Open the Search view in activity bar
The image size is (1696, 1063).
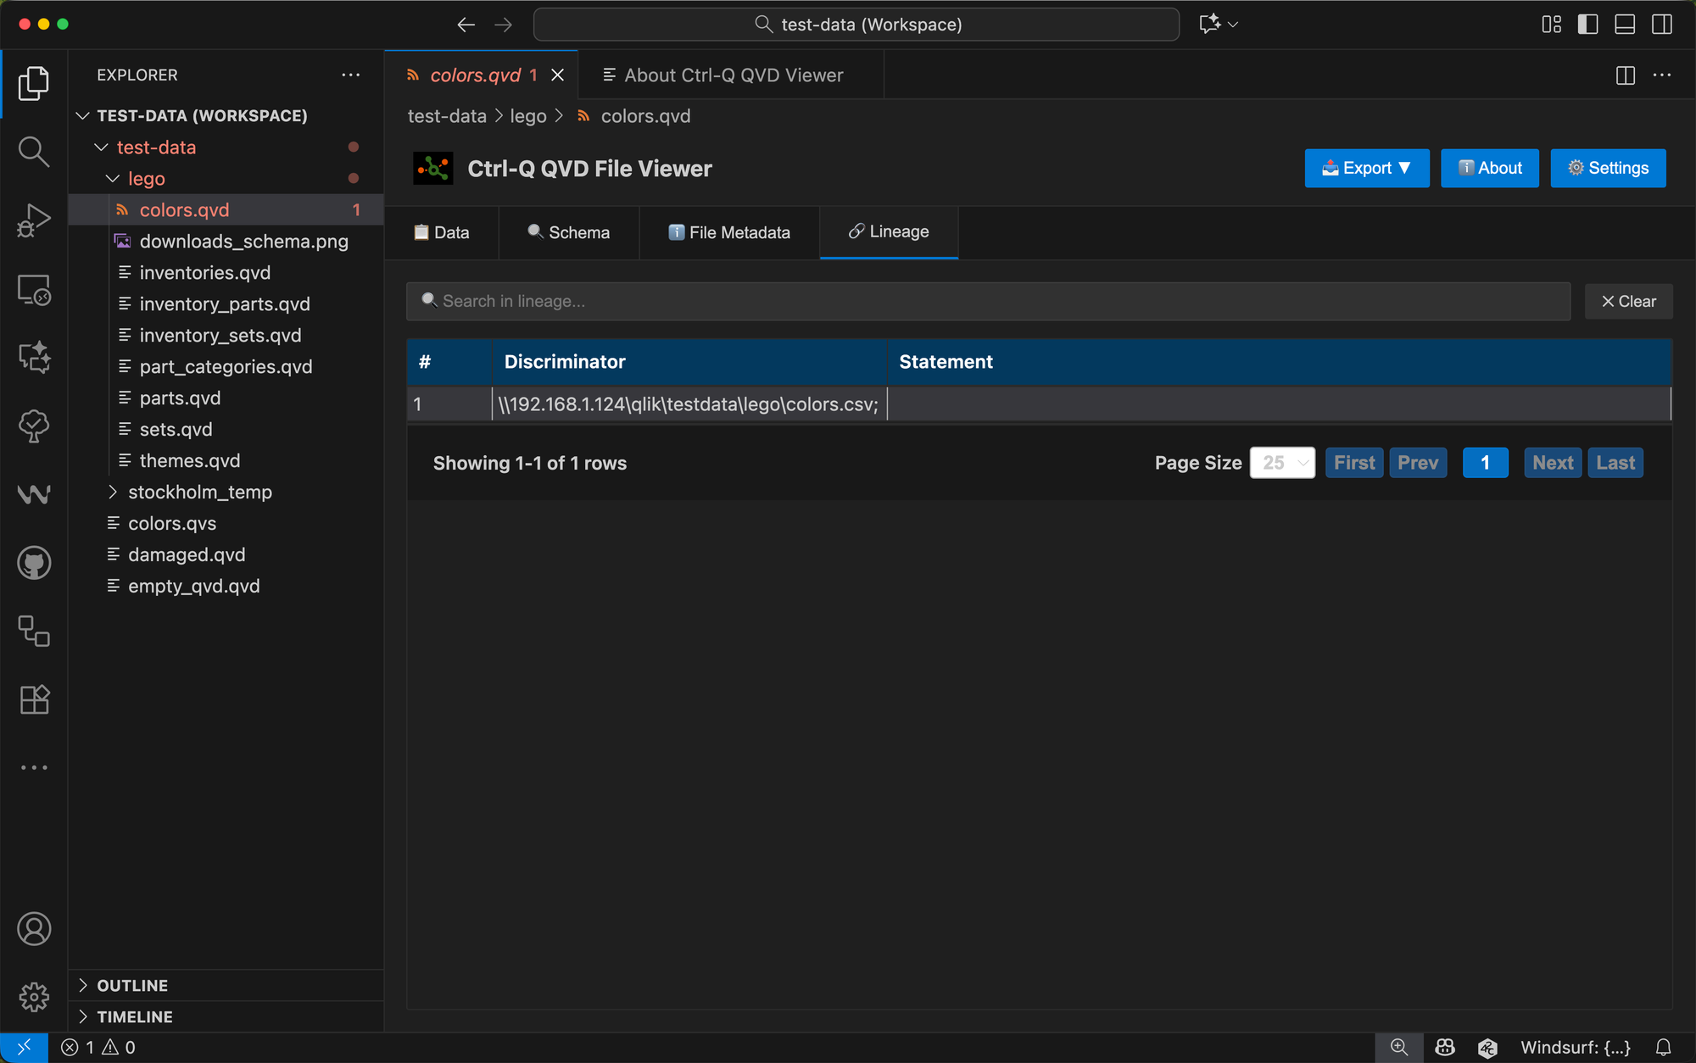pyautogui.click(x=33, y=152)
